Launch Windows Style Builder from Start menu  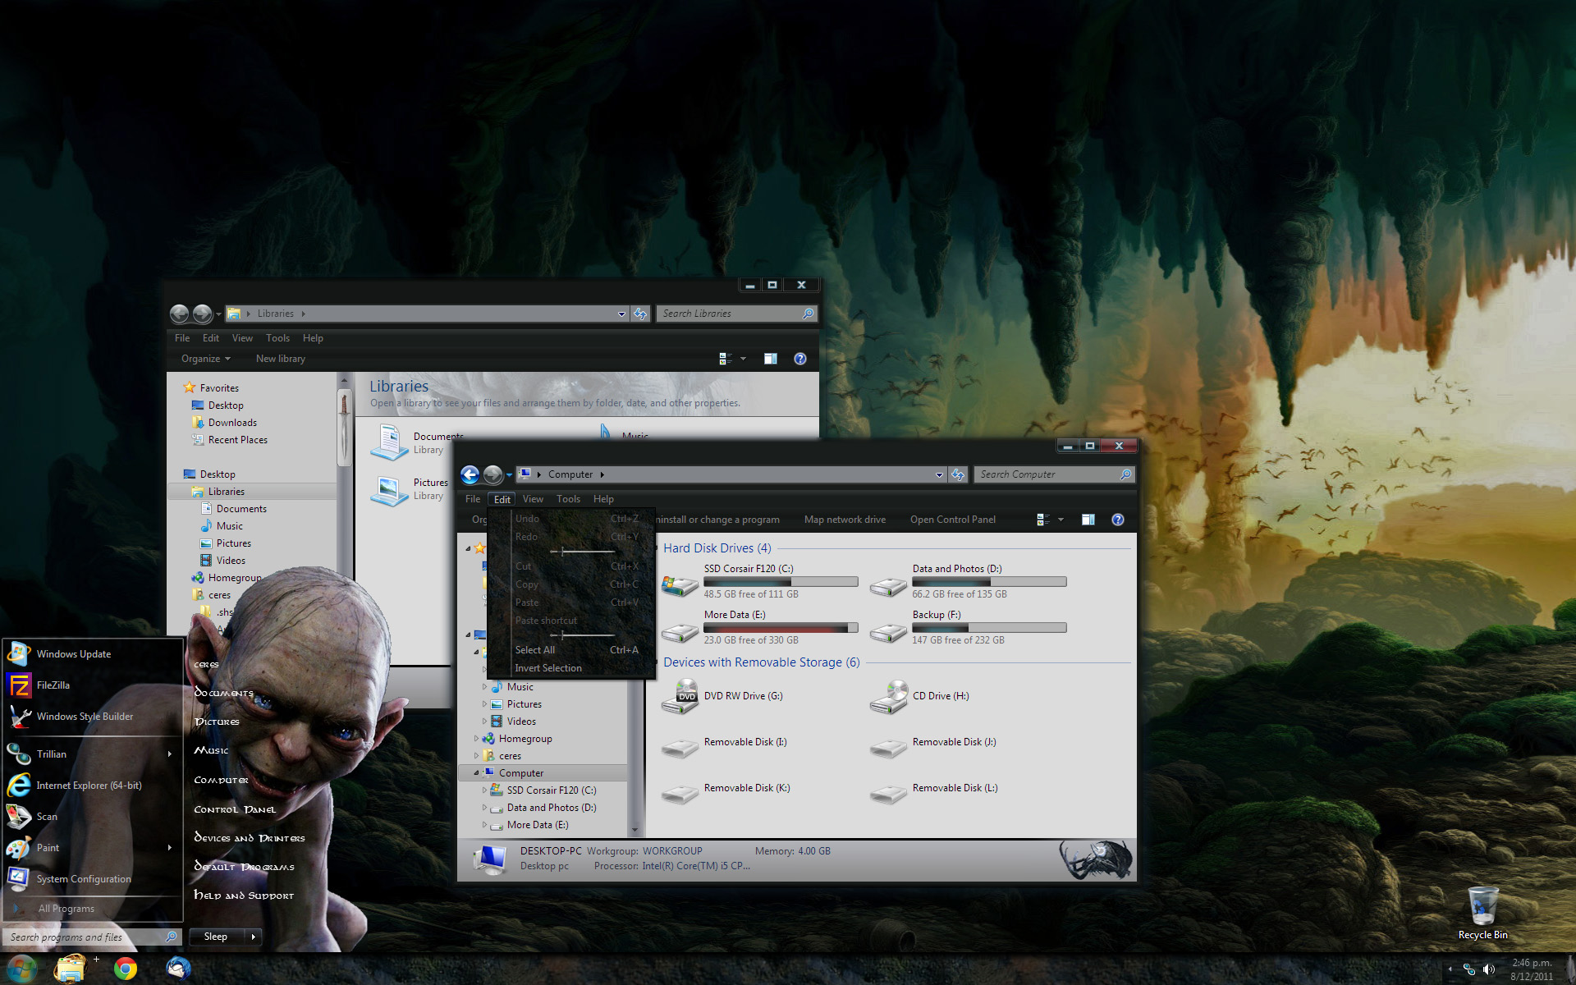(85, 716)
